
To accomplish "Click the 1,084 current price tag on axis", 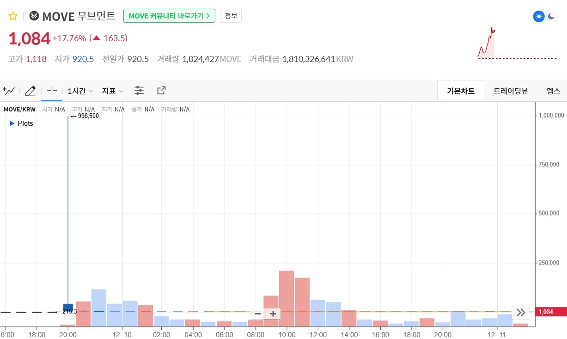I will pyautogui.click(x=551, y=312).
